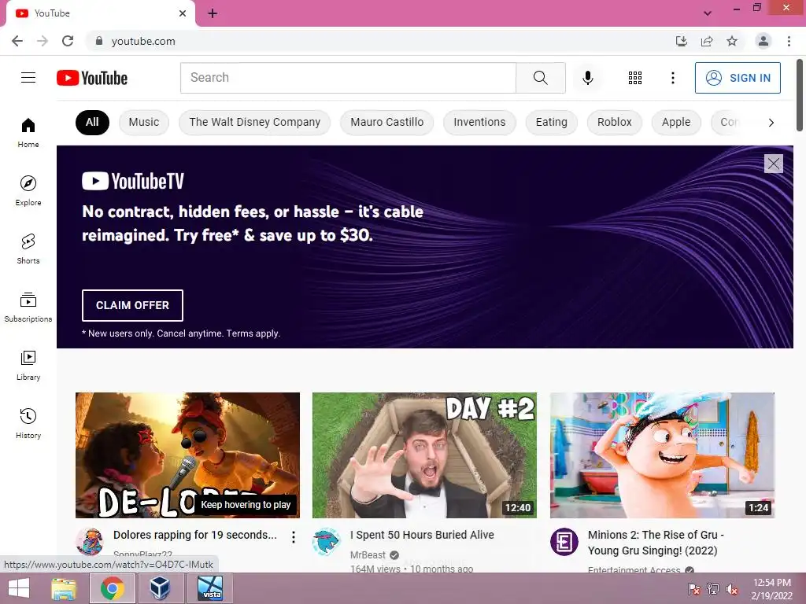Image resolution: width=806 pixels, height=604 pixels.
Task: Select the All chip
Action: click(92, 122)
